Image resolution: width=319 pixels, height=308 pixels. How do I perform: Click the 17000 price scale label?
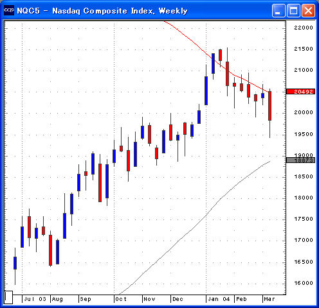(304, 240)
